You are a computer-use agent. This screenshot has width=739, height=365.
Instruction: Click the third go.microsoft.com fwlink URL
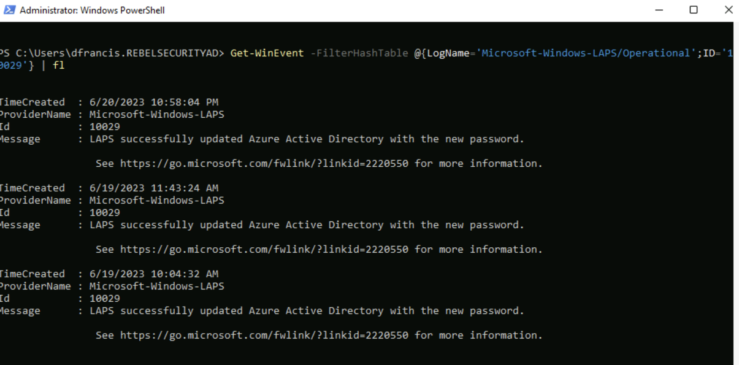[264, 336]
